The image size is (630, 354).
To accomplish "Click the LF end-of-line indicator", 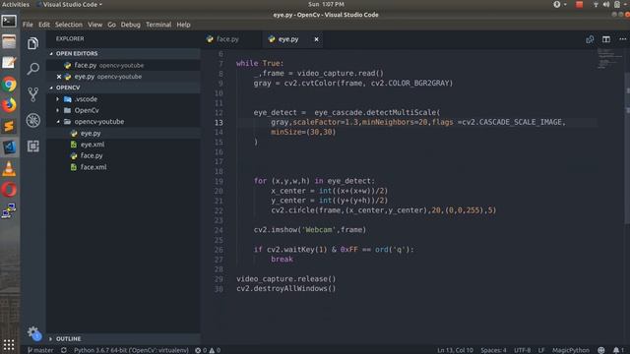I will pos(541,350).
